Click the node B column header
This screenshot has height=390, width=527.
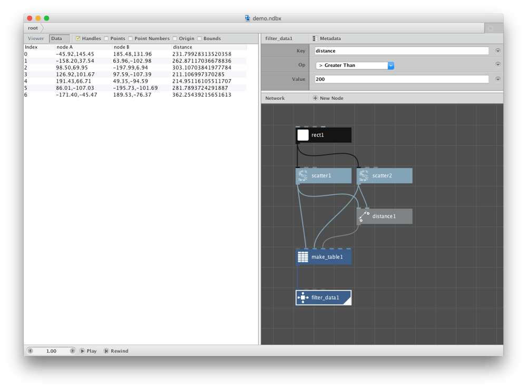[x=142, y=47]
